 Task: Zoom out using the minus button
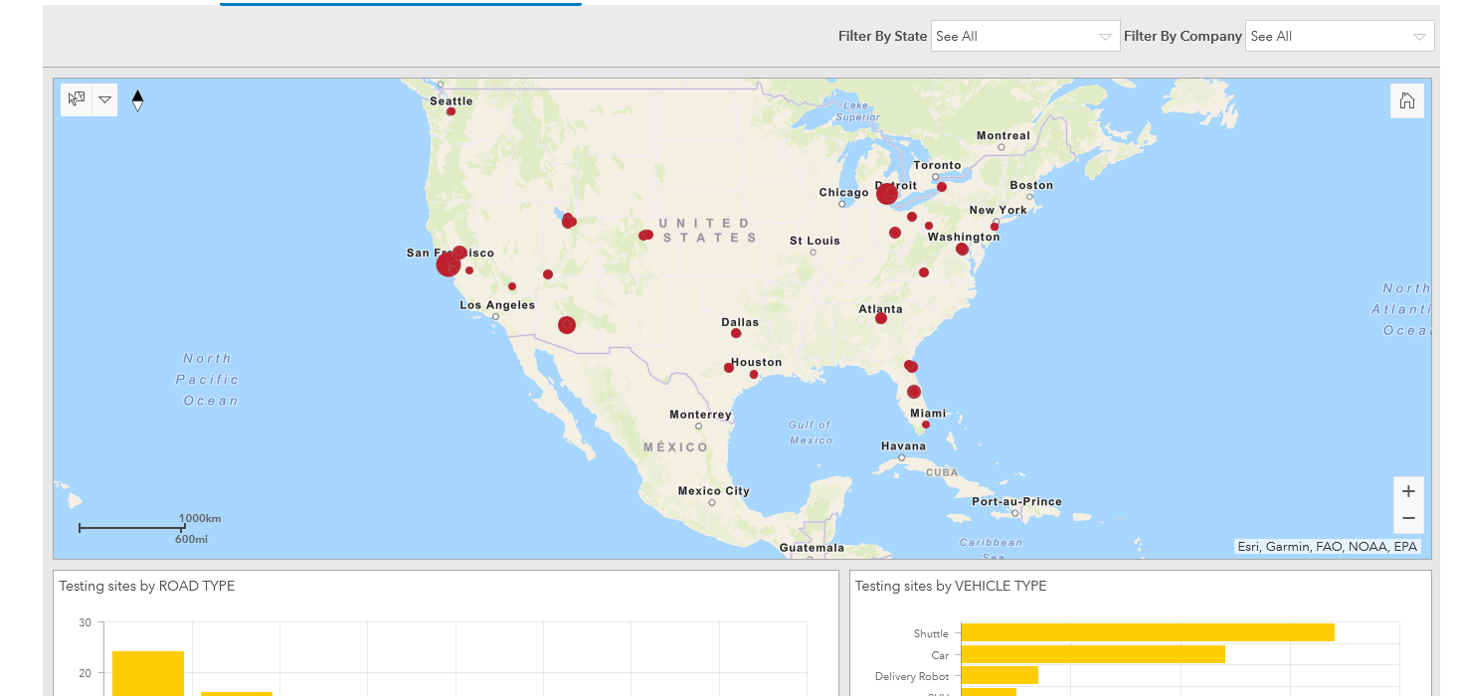[1407, 519]
